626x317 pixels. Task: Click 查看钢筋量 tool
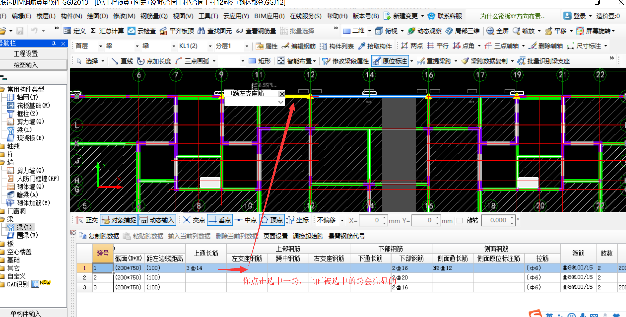256,31
